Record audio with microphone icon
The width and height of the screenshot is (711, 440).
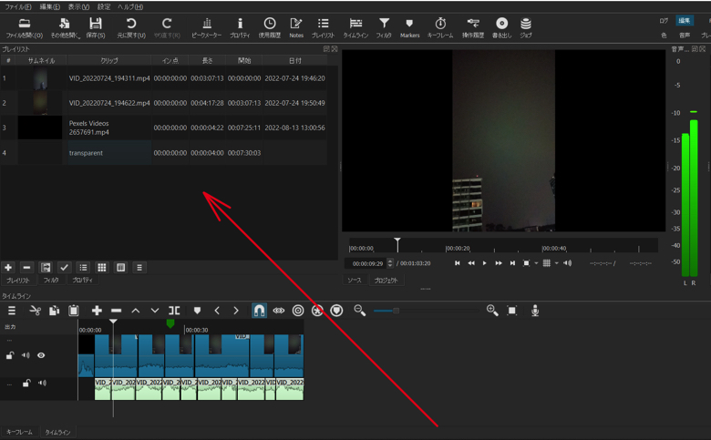click(x=535, y=311)
